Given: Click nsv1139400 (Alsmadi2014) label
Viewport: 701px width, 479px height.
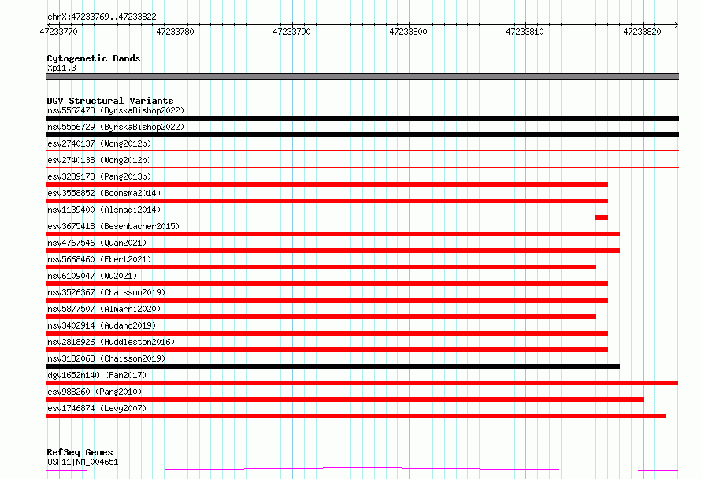Looking at the screenshot, I should click(x=104, y=210).
